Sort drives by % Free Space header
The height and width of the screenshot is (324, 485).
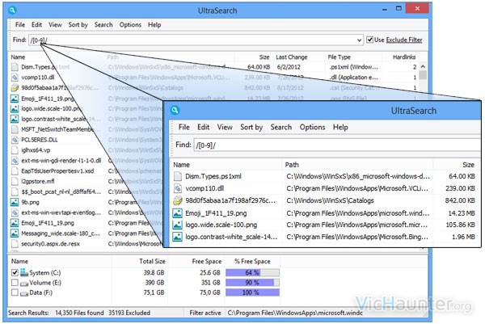click(252, 261)
